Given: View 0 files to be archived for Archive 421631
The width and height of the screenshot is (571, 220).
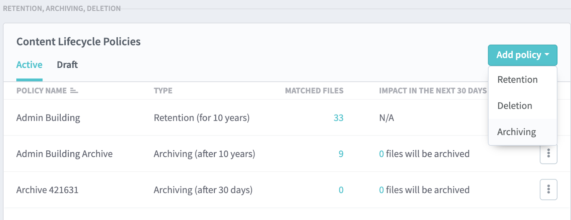Looking at the screenshot, I should (x=381, y=190).
